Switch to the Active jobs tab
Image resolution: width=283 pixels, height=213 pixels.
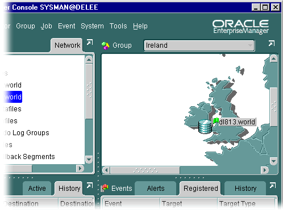coord(37,189)
